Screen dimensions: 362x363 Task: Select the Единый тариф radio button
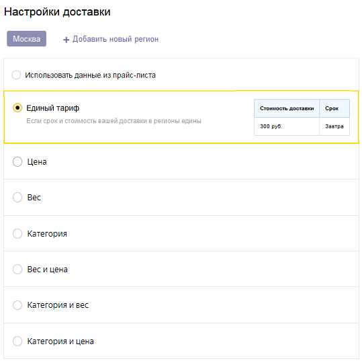click(x=17, y=108)
